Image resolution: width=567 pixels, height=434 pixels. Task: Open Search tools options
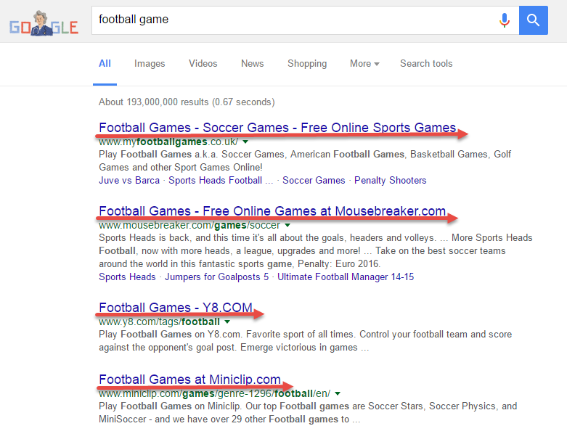(426, 64)
